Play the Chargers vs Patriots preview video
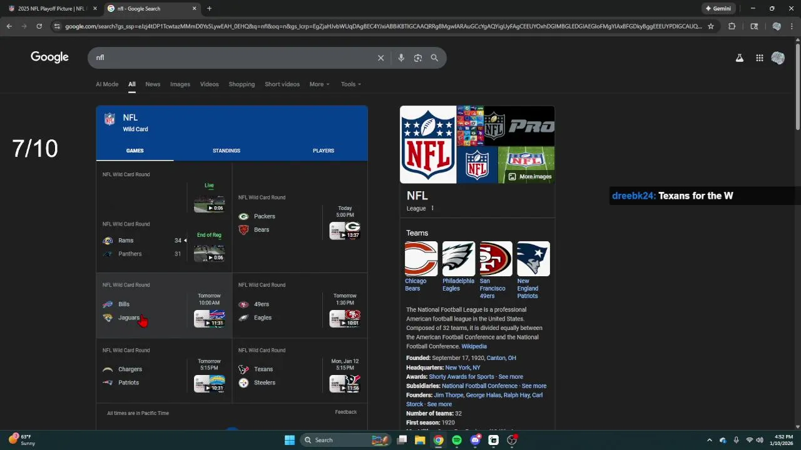This screenshot has height=450, width=801. [209, 383]
